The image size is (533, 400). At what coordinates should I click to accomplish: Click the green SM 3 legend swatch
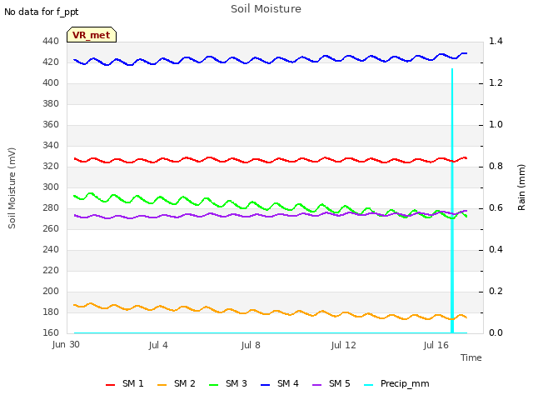[x=214, y=385]
